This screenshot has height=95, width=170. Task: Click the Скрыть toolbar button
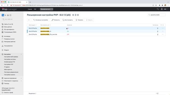click(89, 20)
